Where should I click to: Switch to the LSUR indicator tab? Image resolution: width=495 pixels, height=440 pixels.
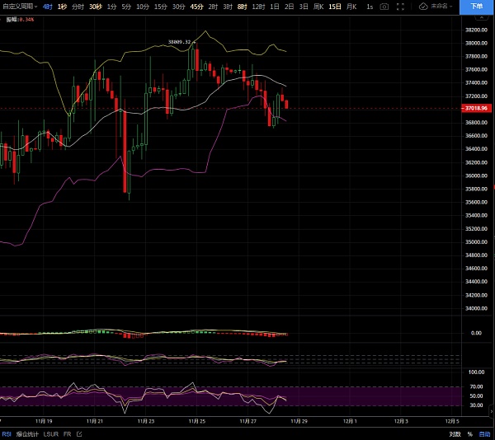[50, 433]
